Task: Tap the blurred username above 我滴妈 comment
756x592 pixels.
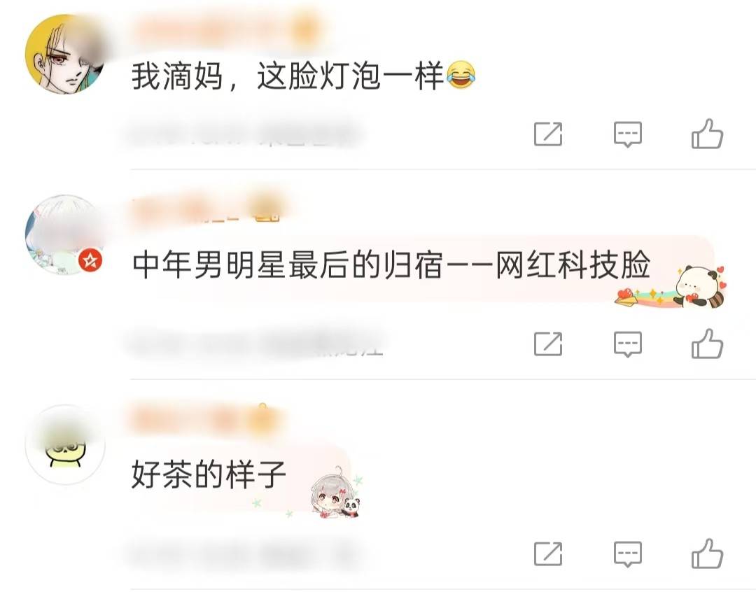Action: pyautogui.click(x=227, y=30)
